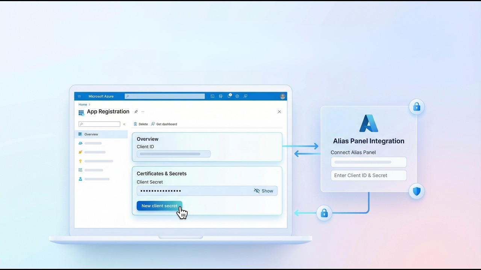Screen dimensions: 481x270
Task: Click the Enter Client ID & Secret field
Action: (369, 175)
